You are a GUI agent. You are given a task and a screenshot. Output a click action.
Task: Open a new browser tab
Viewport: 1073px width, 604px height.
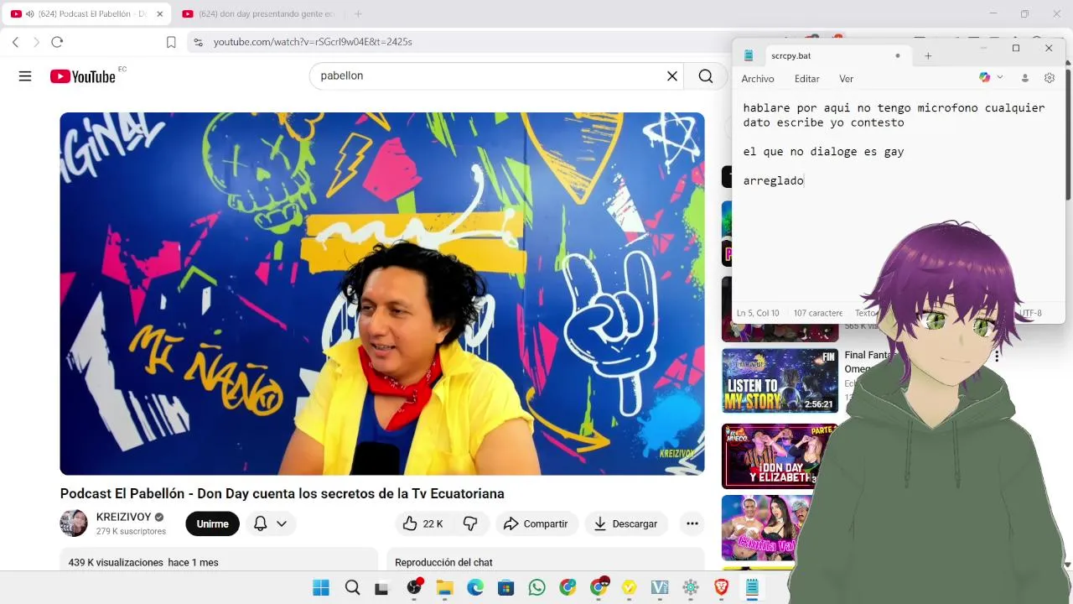pyautogui.click(x=358, y=14)
